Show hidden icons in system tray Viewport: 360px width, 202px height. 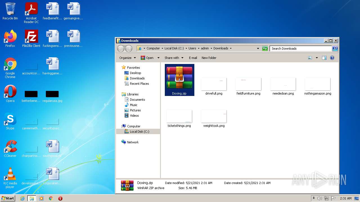(314, 198)
